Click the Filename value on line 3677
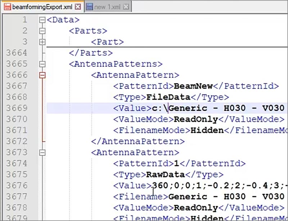 pyautogui.click(x=226, y=197)
